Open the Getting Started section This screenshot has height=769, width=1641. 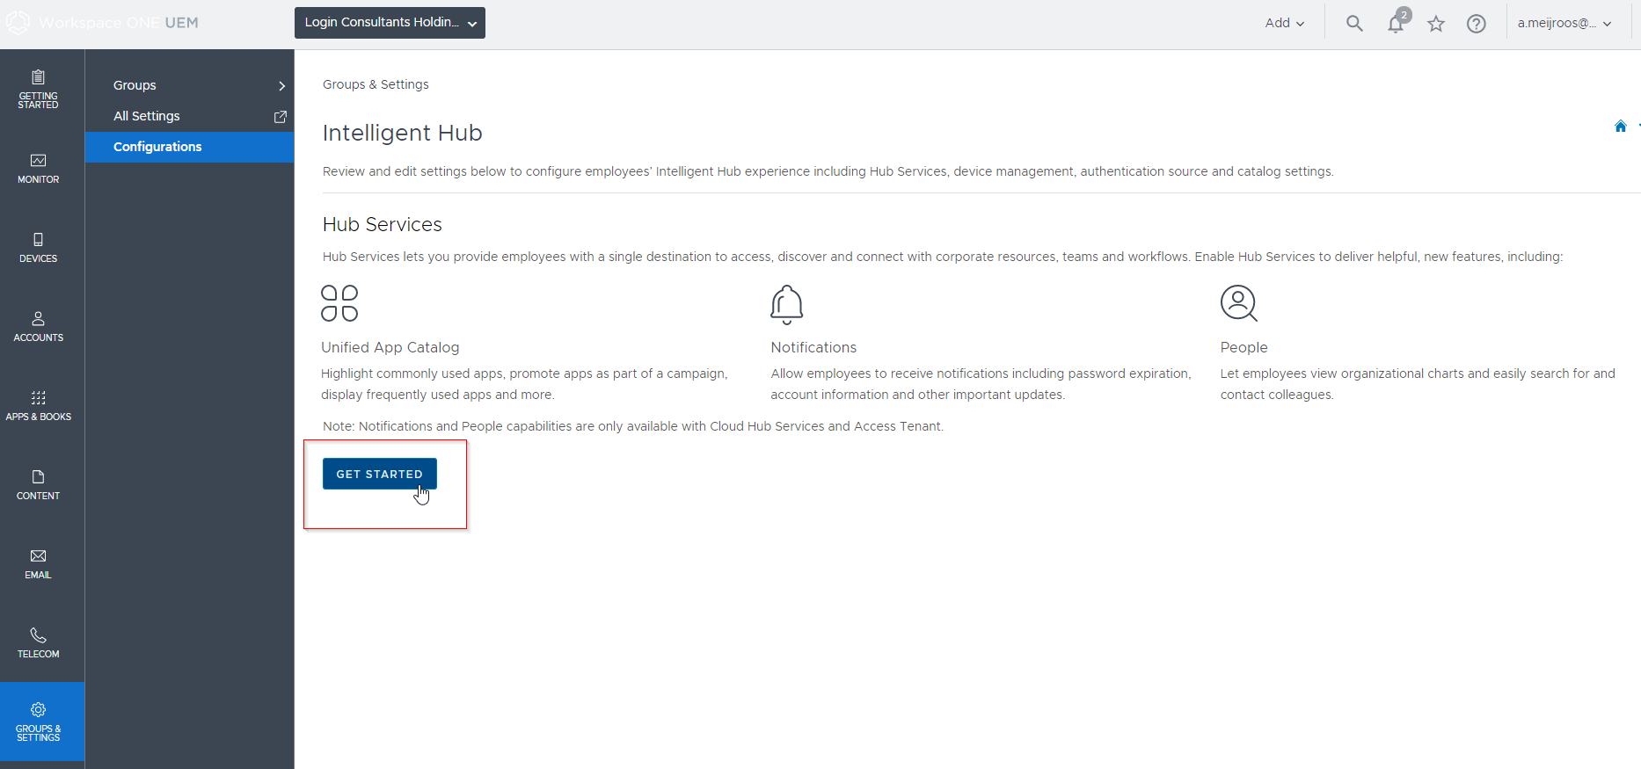(x=38, y=91)
